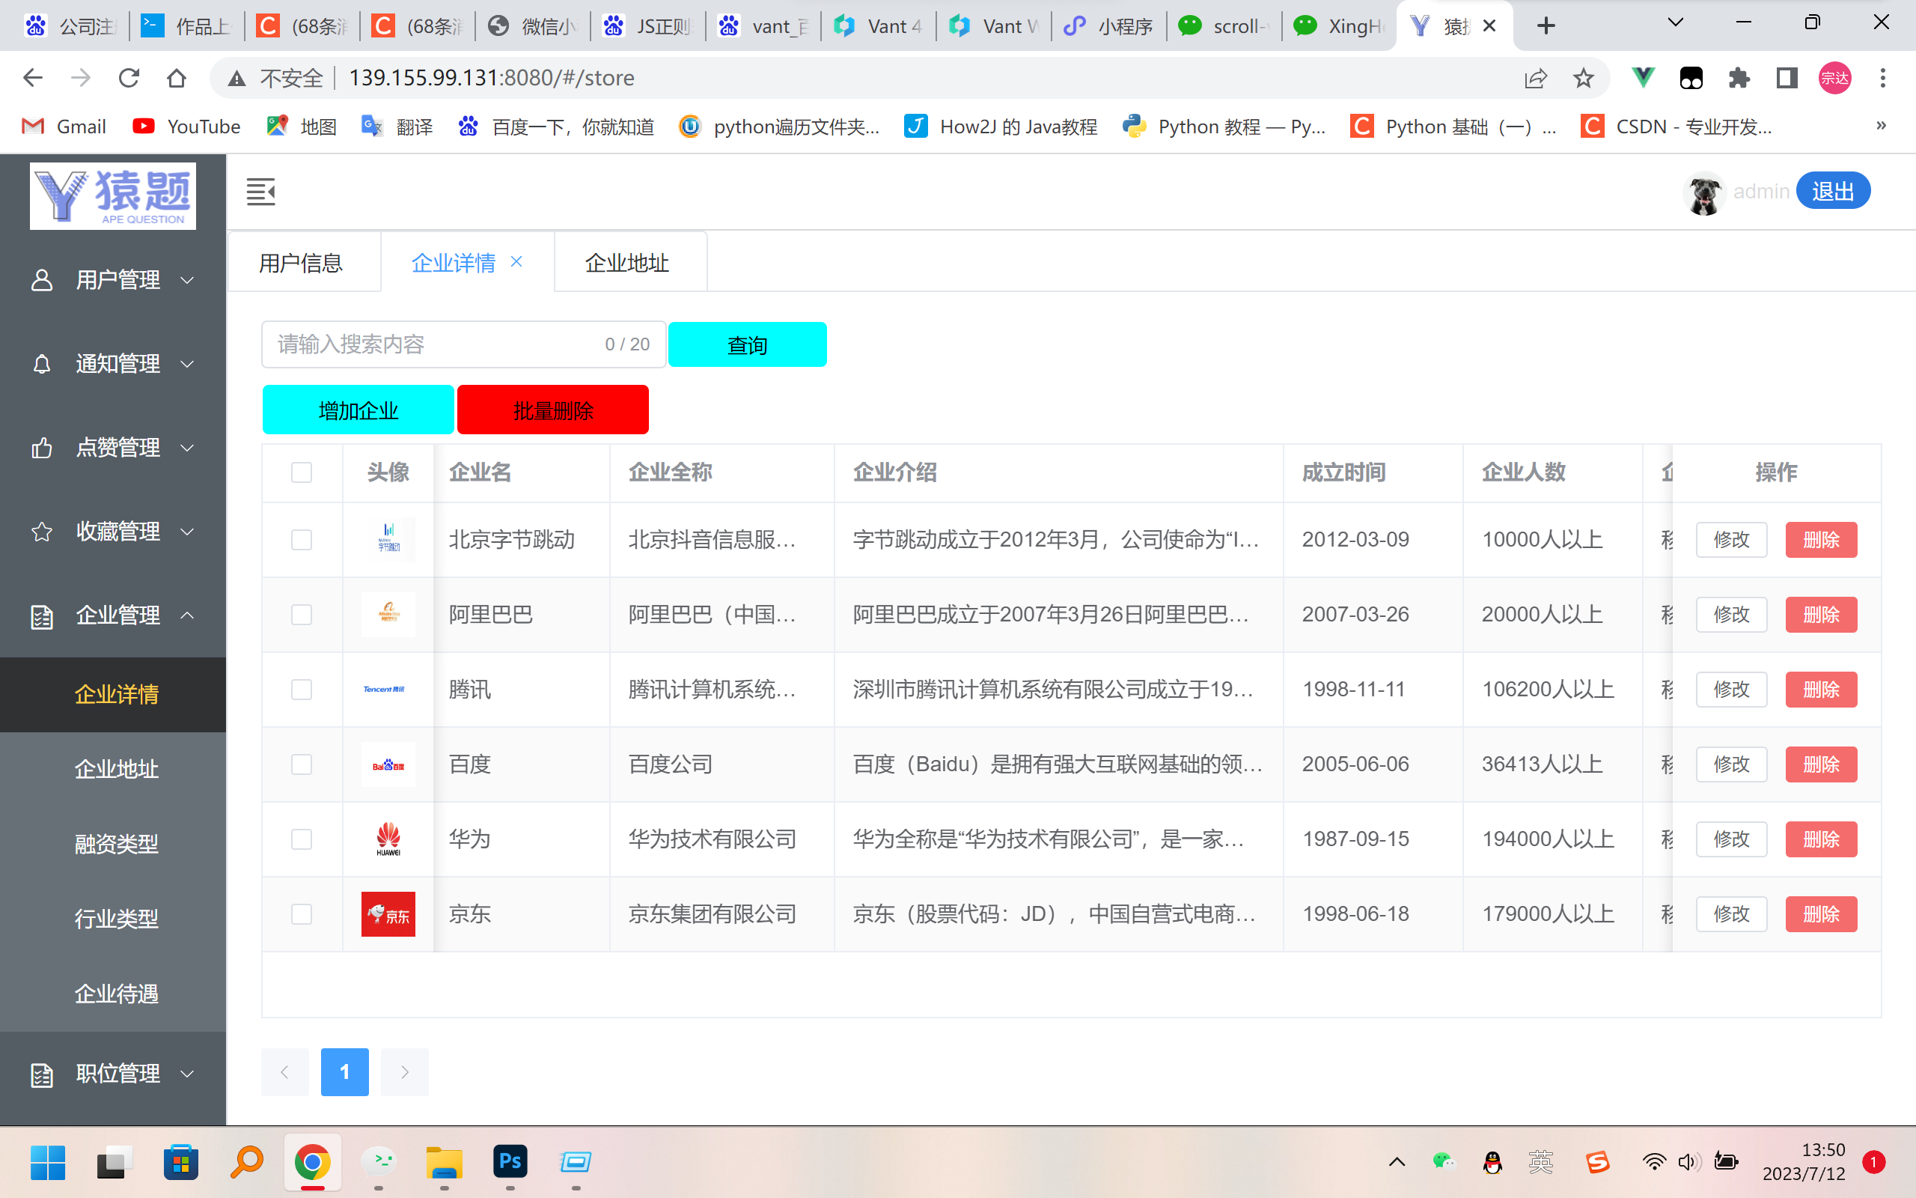Click 修改 for the 腾讯 row

click(x=1732, y=690)
